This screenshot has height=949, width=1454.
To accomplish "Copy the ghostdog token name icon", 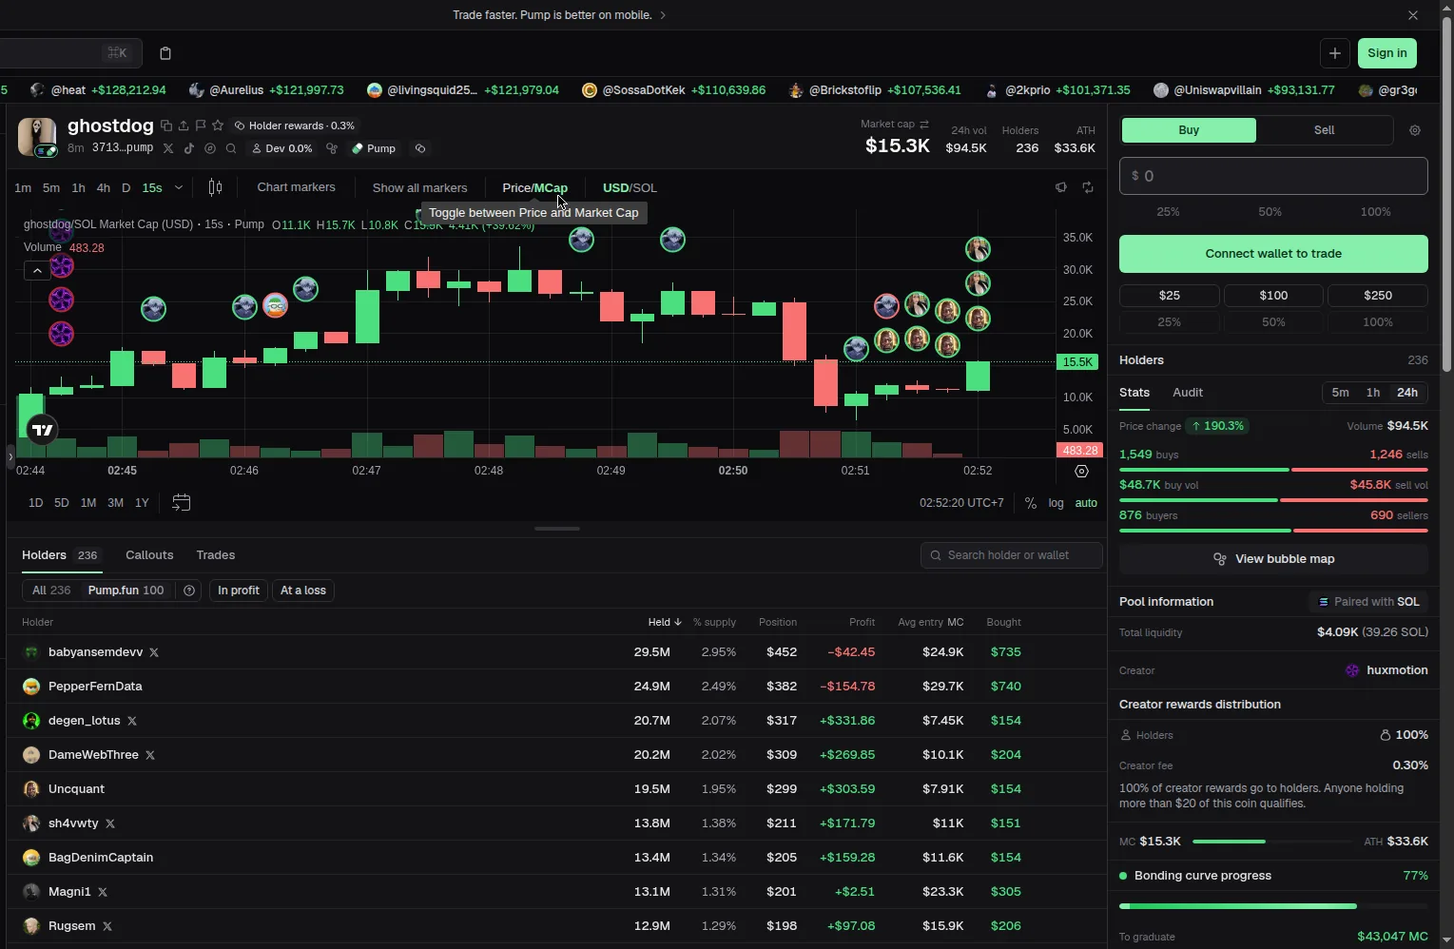I will (166, 126).
